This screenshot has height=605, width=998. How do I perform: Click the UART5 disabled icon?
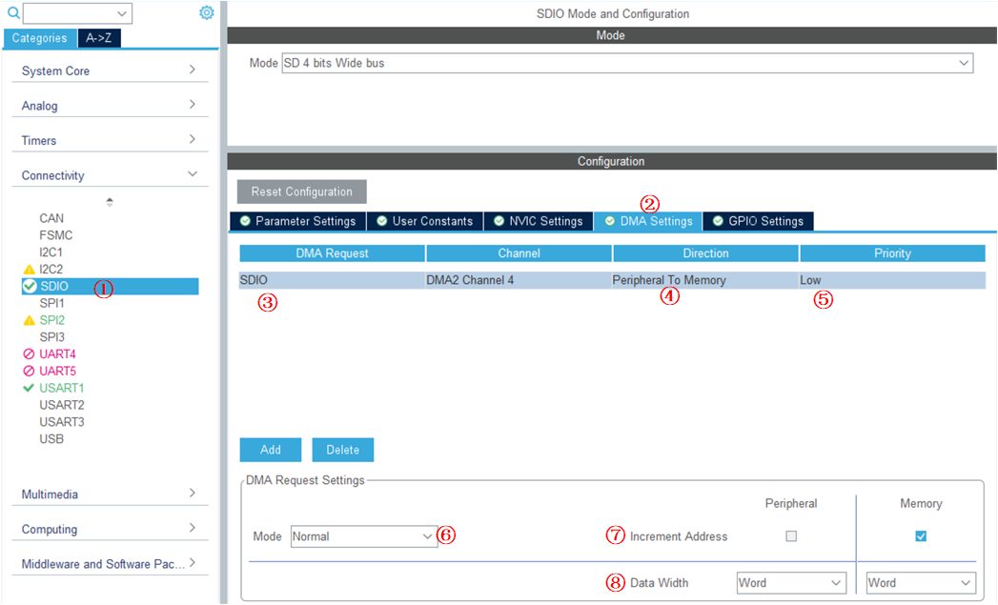[x=29, y=372]
